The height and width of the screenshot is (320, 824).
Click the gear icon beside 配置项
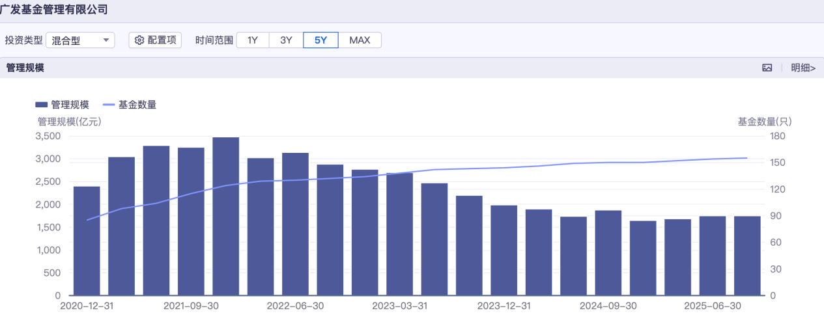coord(139,40)
